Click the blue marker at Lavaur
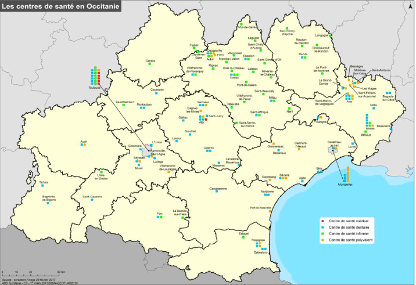 click(x=178, y=142)
